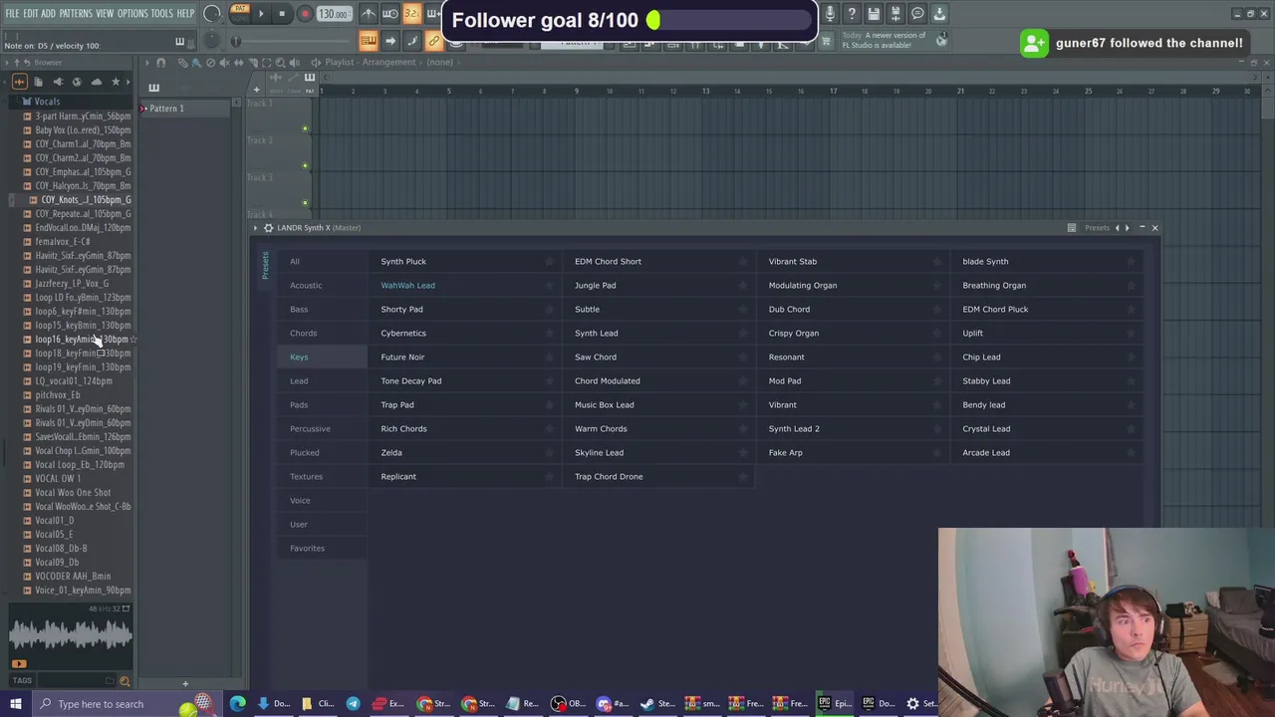Select previous preset arrow in LANDR header

click(x=1117, y=228)
